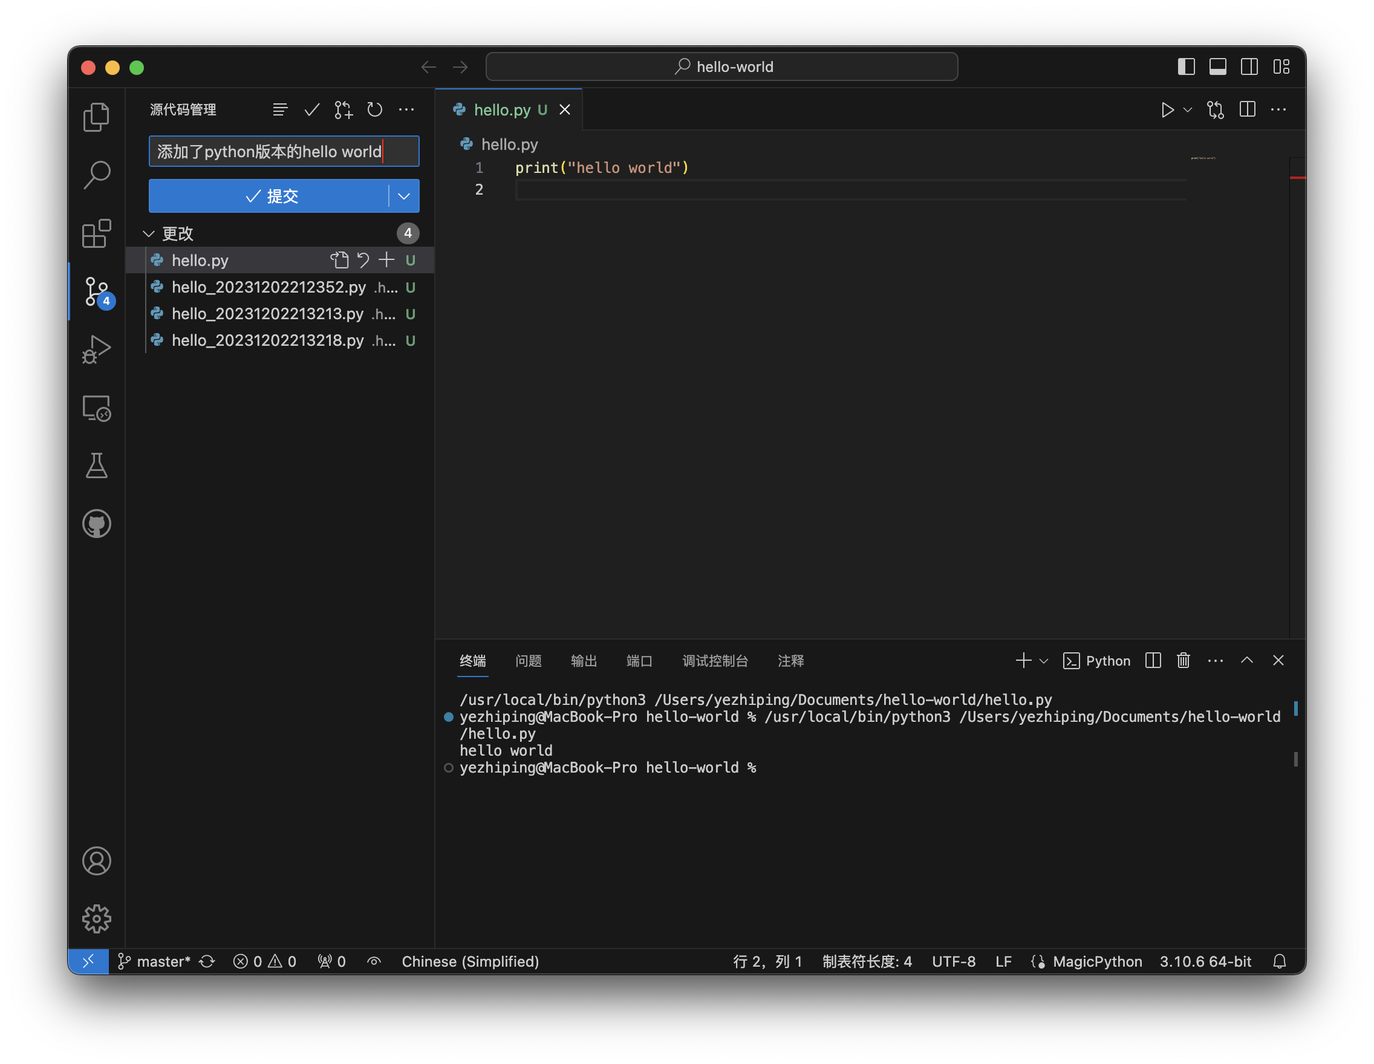Open remote window button in status bar

click(88, 961)
